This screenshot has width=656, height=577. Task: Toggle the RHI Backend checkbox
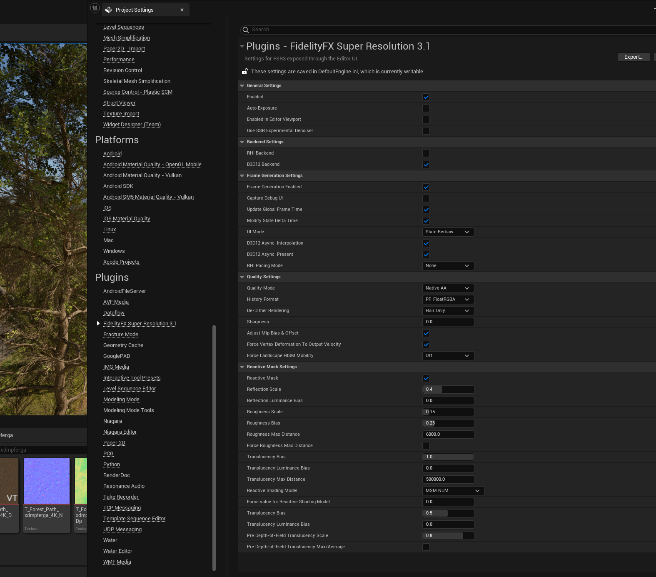pyautogui.click(x=426, y=153)
